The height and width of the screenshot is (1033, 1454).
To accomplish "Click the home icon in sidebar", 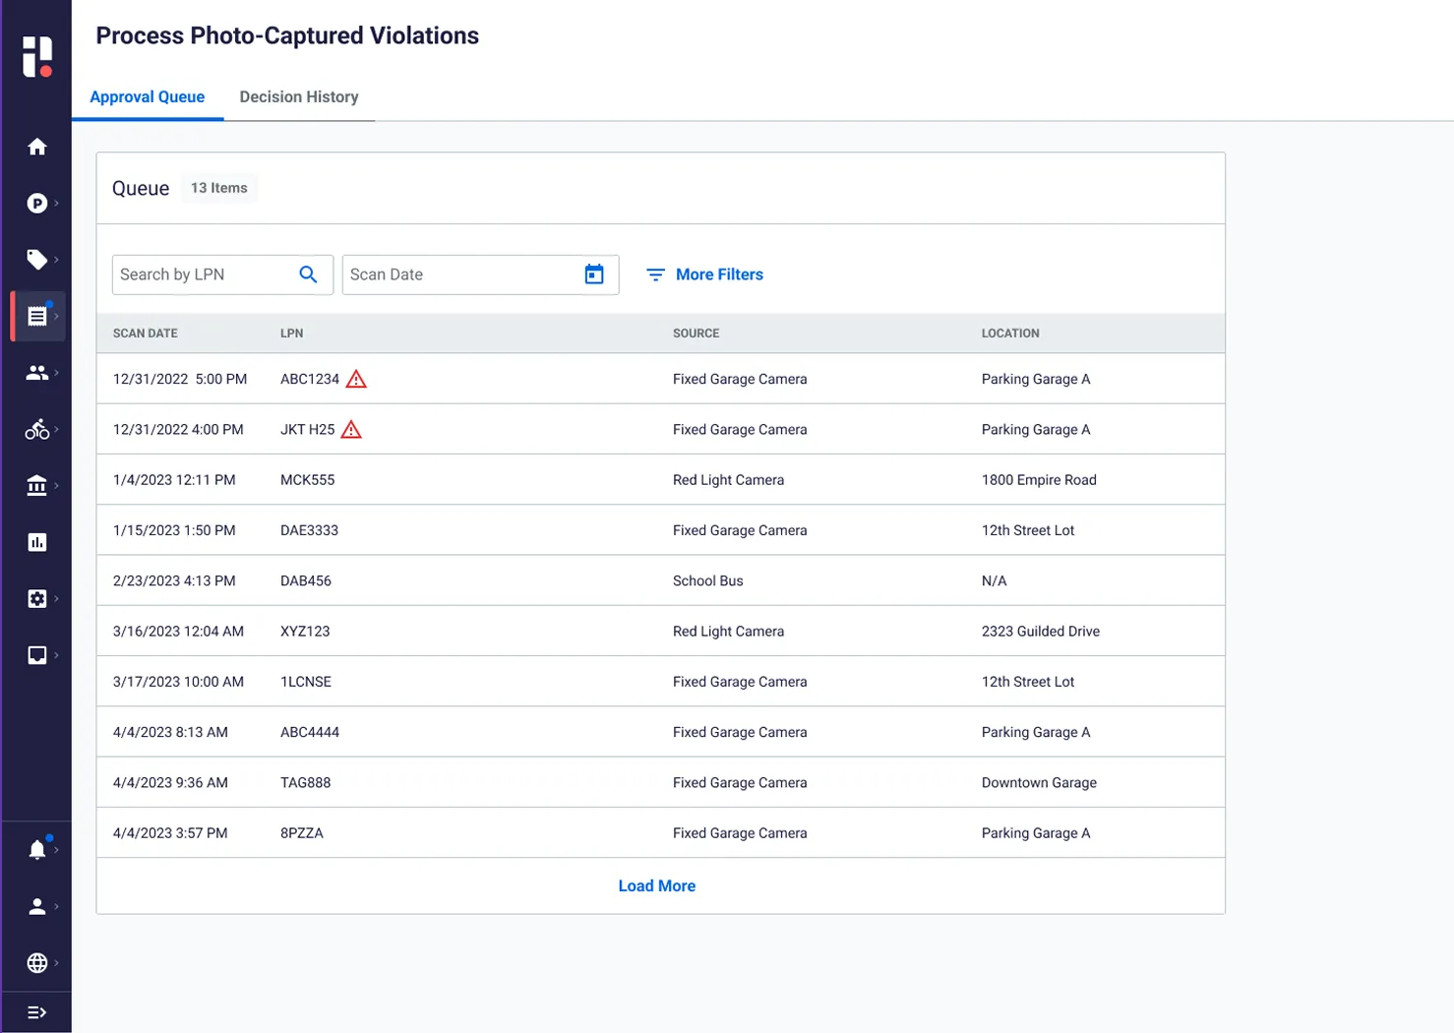I will (37, 147).
